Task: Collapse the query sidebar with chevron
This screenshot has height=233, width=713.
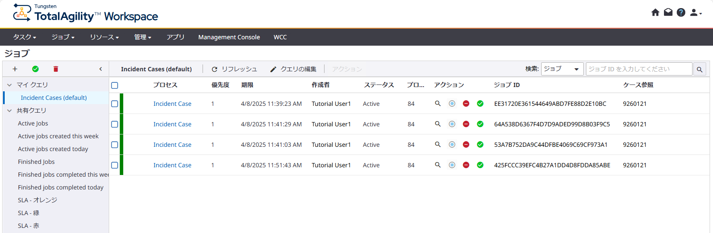Action: pos(101,69)
